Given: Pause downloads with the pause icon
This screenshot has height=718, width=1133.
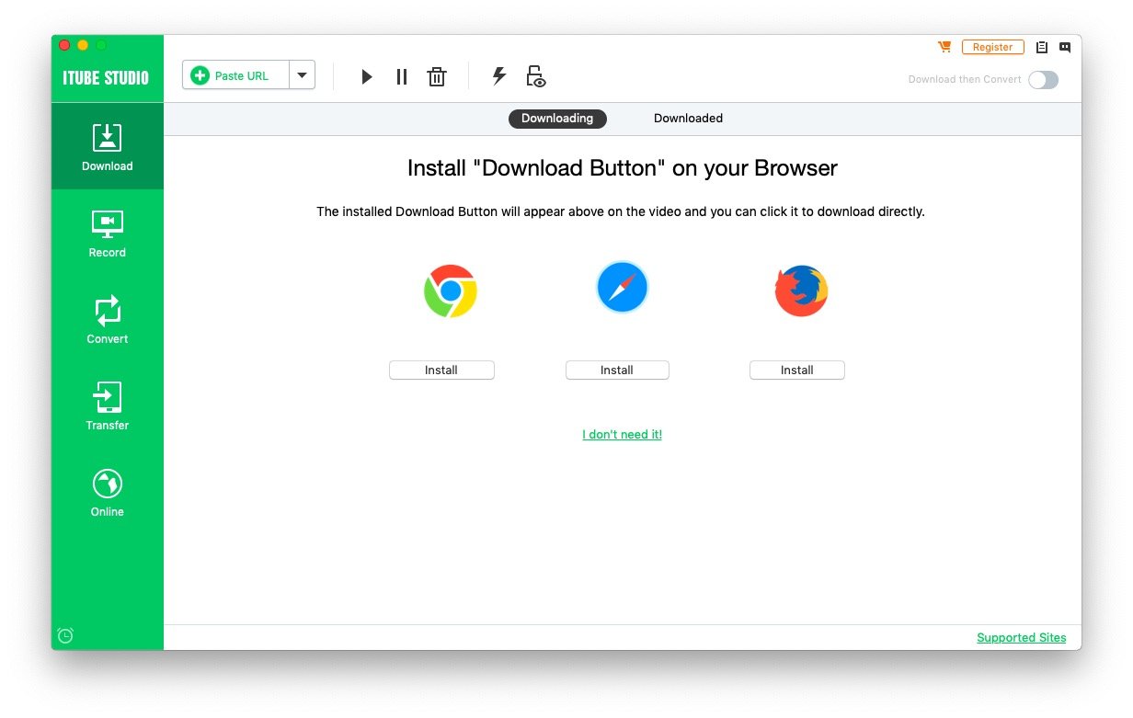Looking at the screenshot, I should tap(402, 77).
